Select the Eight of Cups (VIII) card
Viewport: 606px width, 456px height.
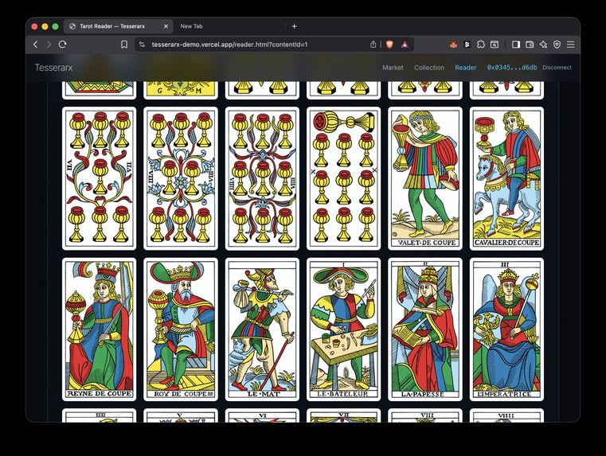pos(181,178)
